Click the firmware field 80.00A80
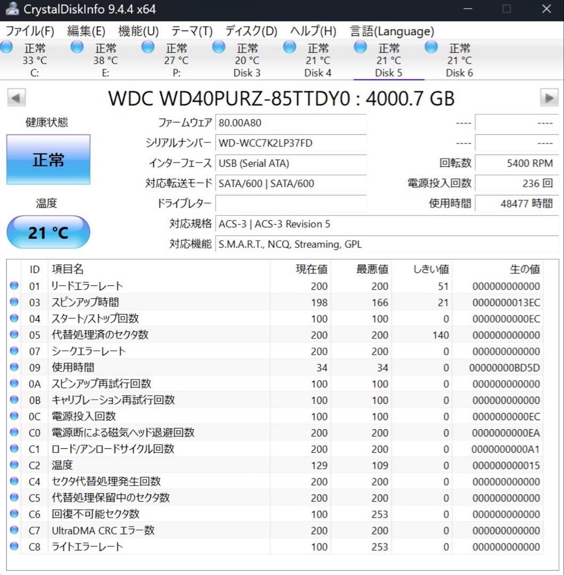 tap(291, 123)
